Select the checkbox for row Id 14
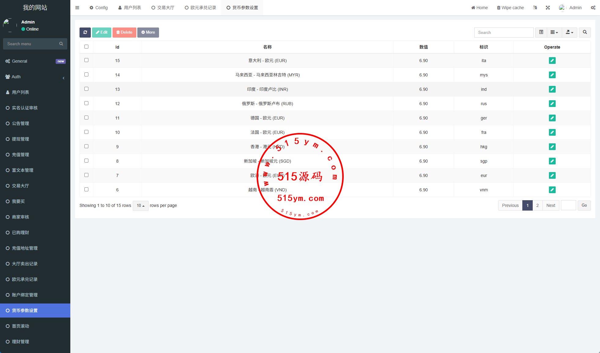The image size is (600, 353). coord(86,75)
